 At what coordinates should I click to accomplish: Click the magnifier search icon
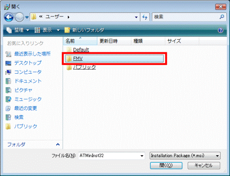(x=222, y=17)
